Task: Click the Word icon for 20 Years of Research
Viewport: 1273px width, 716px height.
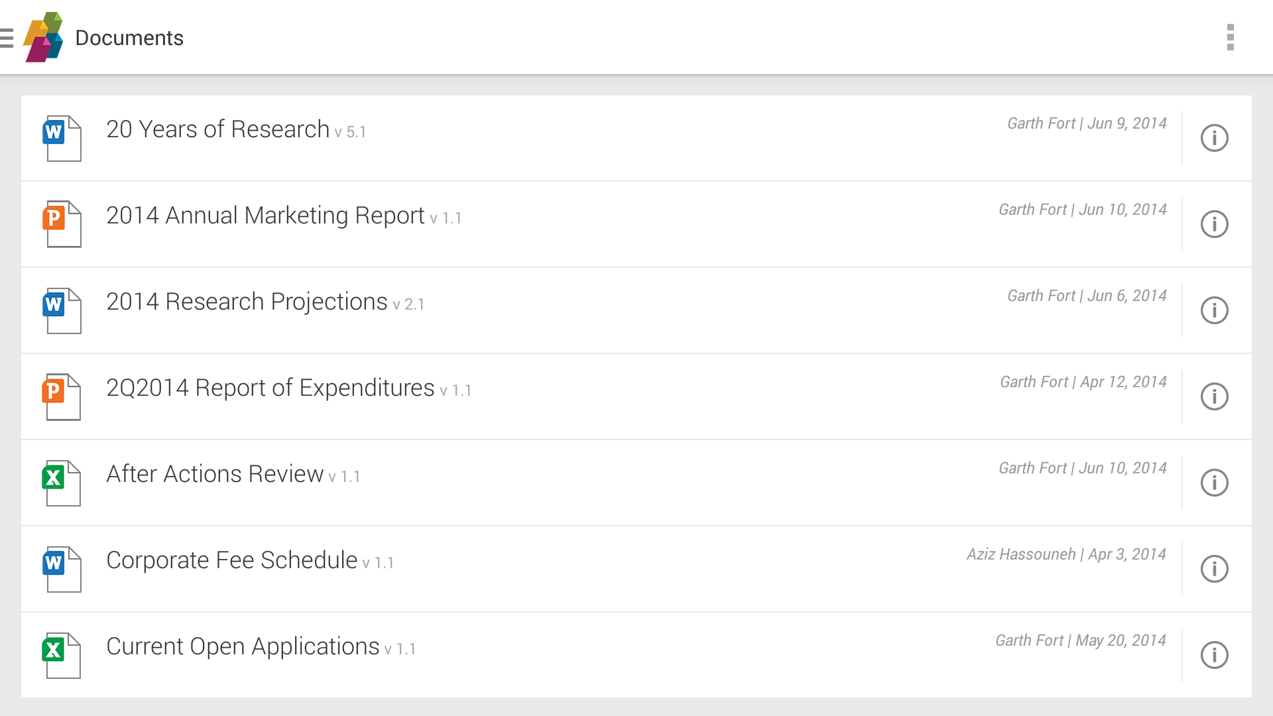Action: pos(63,138)
